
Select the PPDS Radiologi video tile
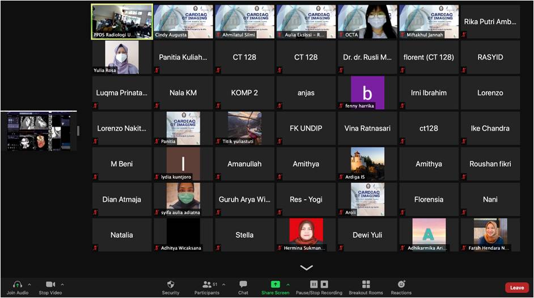point(122,22)
